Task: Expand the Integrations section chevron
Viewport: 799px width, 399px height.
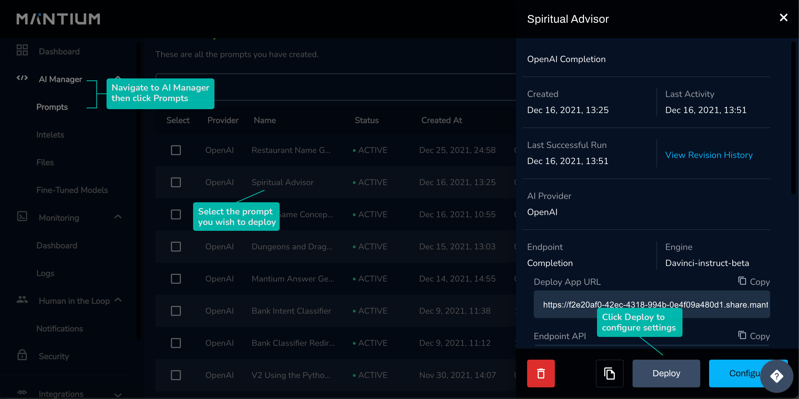Action: 118,394
